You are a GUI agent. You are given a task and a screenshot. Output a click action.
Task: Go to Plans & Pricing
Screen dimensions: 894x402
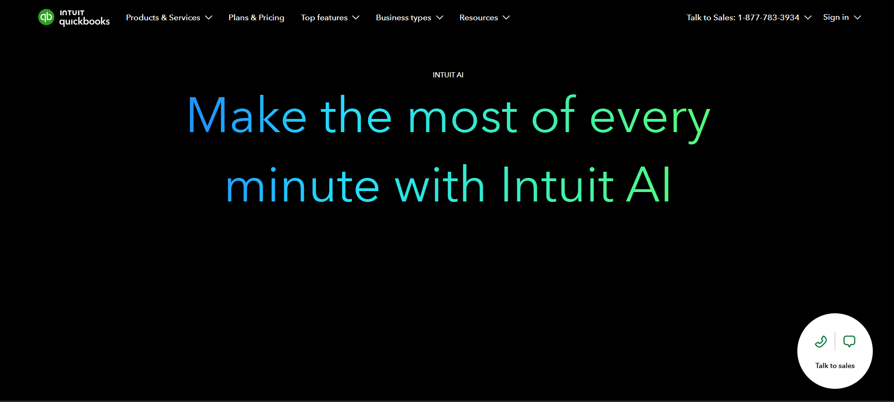click(x=256, y=17)
